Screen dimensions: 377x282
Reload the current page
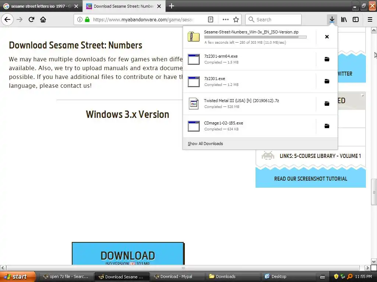pyautogui.click(x=31, y=19)
